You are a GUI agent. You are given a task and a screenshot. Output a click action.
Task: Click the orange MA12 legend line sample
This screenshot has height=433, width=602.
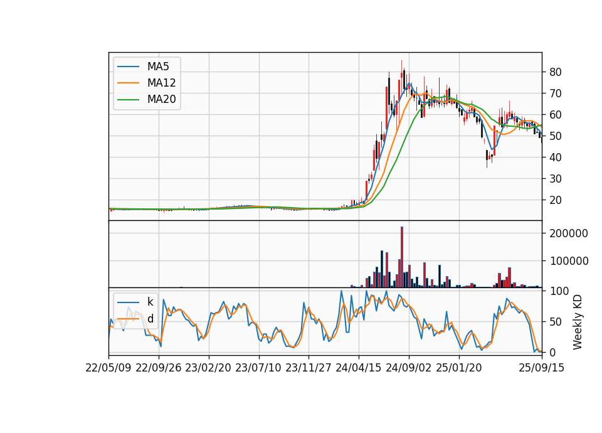128,83
